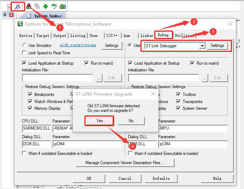Click the left Initialization File input field

click(x=57, y=78)
